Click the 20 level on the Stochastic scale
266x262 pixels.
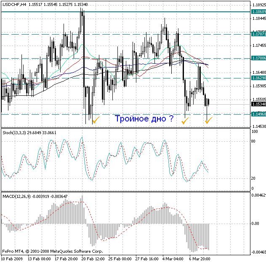tap(253, 178)
